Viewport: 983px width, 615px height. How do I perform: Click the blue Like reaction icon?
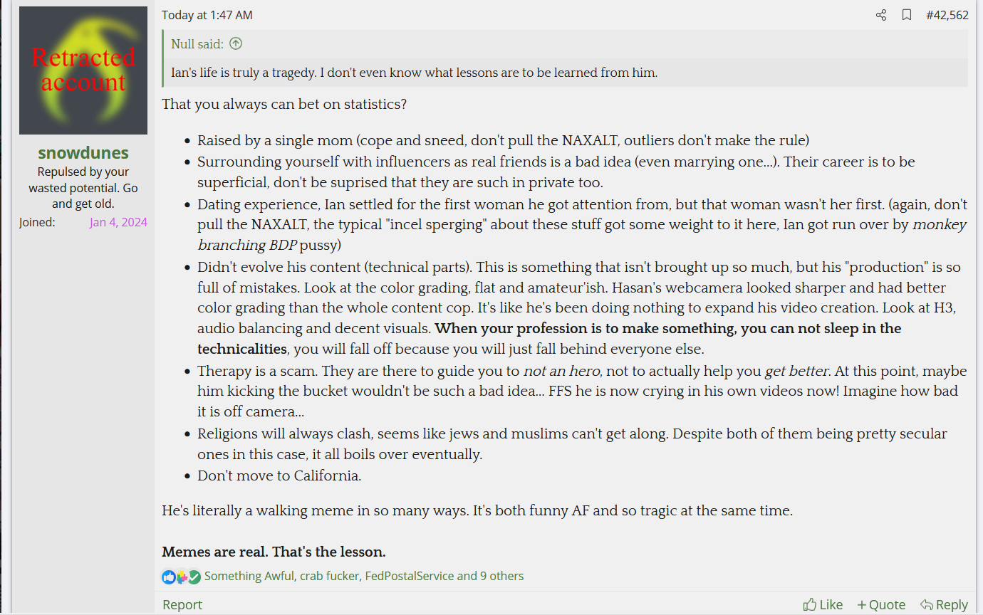pyautogui.click(x=169, y=577)
